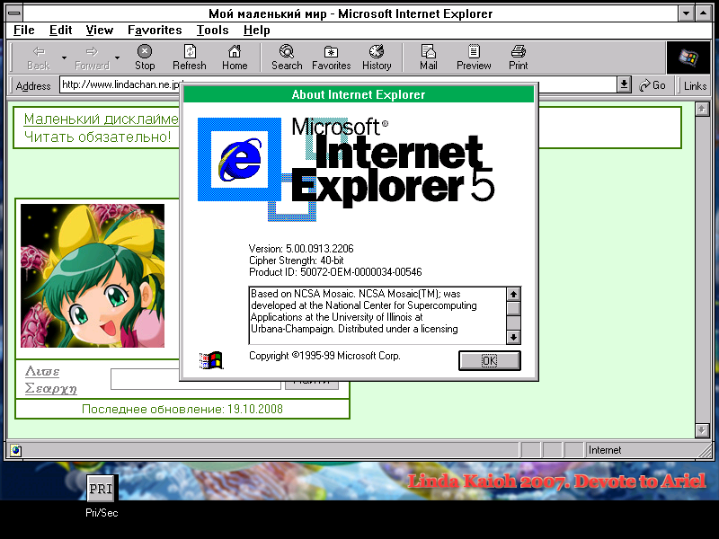Screen dimensions: 719x539
Task: Open the Favorites pane from the toolbar
Action: 331,57
